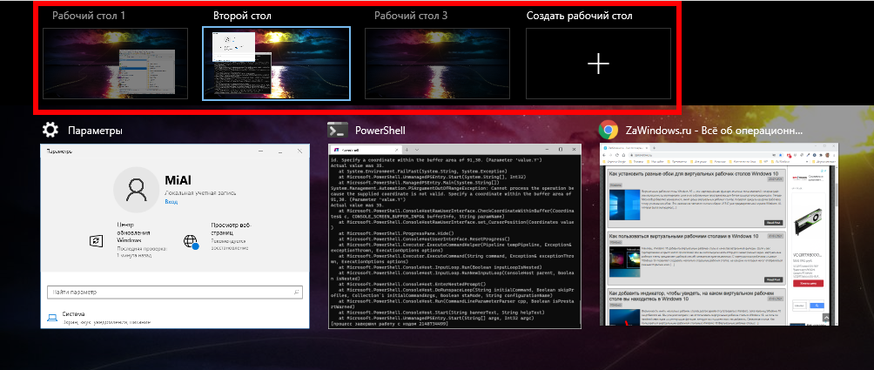Click the MiAl user avatar icon
This screenshot has width=874, height=370.
coord(138,189)
